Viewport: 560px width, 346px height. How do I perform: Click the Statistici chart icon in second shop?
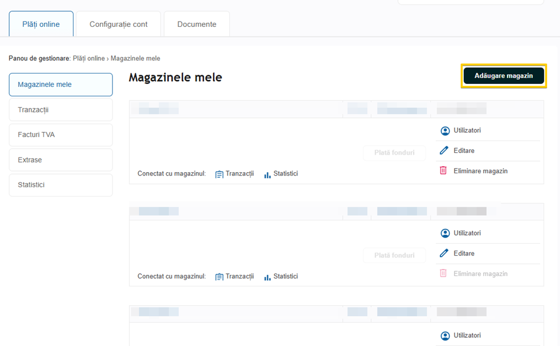tap(267, 277)
